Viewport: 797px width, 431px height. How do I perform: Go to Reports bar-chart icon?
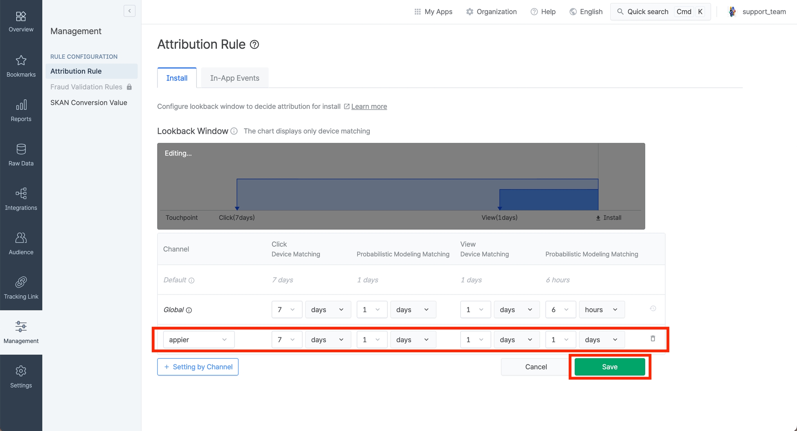click(21, 105)
